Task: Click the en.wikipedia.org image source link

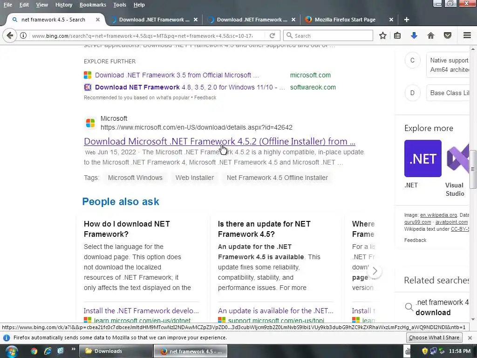Action: 438,215
